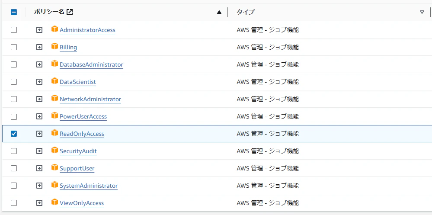Image resolution: width=432 pixels, height=215 pixels.
Task: Click the orange policy icon beside SupportUser
Action: pyautogui.click(x=54, y=167)
